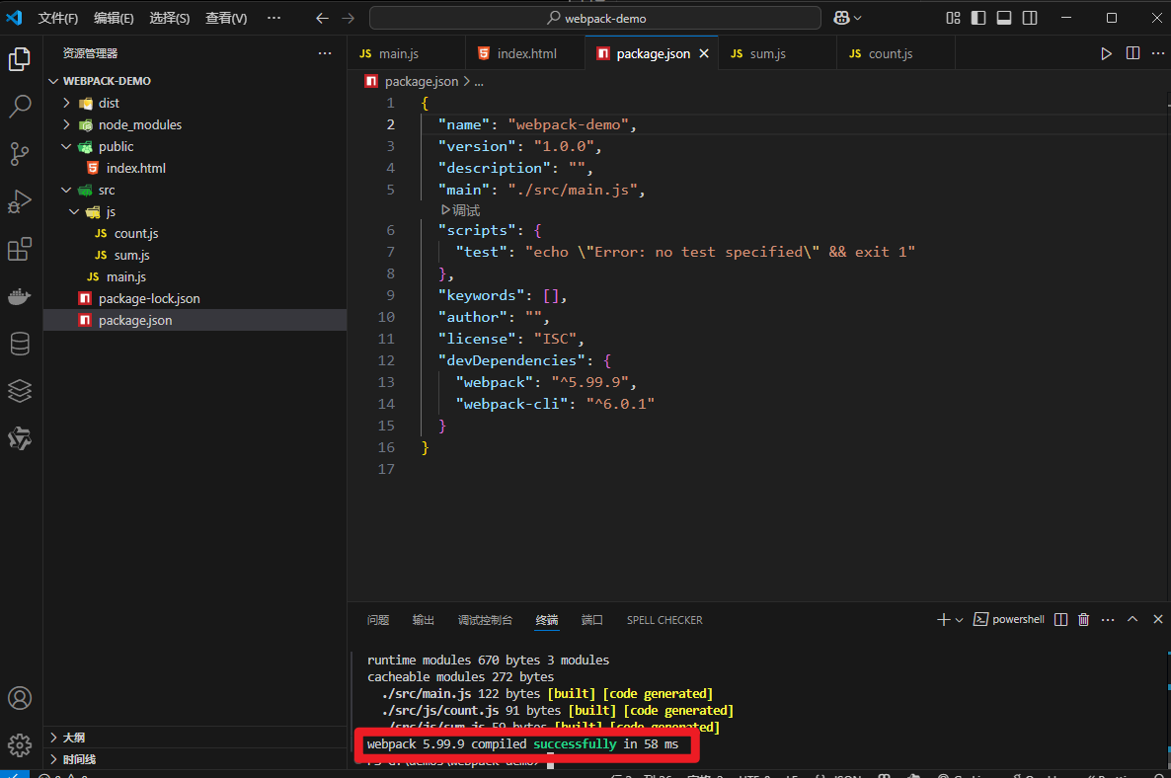Open the Customize Layout icon
The height and width of the screenshot is (778, 1171).
tap(953, 18)
